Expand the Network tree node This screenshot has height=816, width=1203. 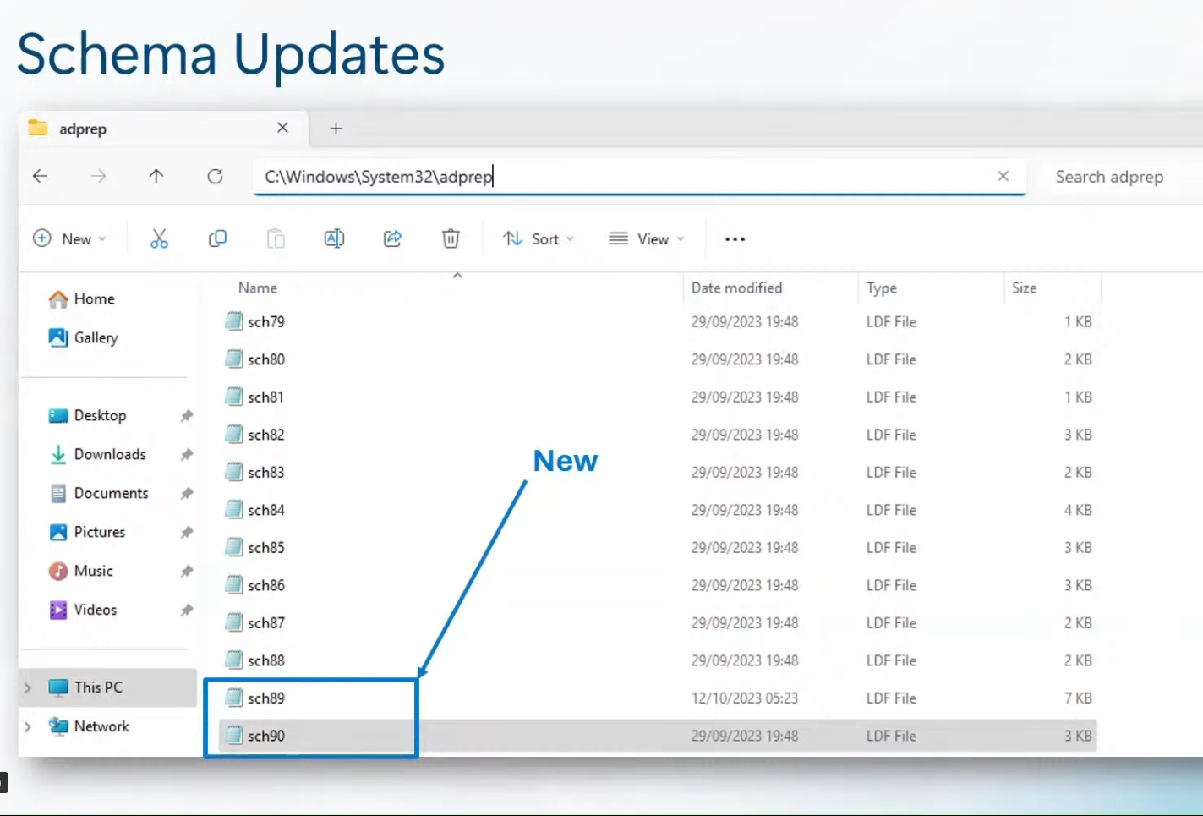tap(28, 726)
